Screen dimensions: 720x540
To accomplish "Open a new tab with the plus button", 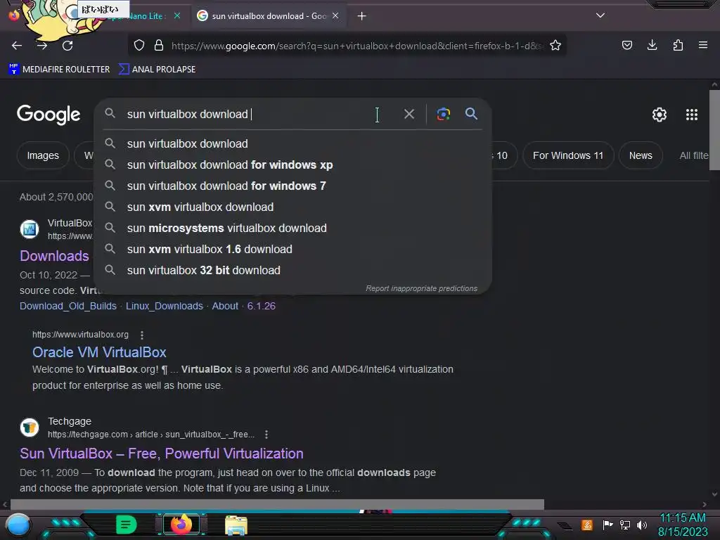I will (362, 16).
